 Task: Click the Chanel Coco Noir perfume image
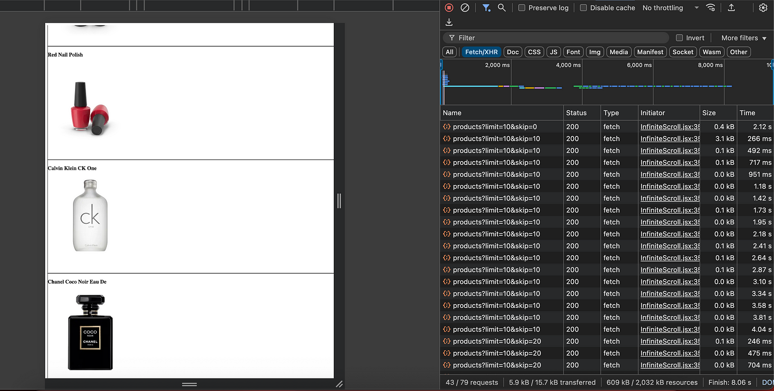coord(90,333)
